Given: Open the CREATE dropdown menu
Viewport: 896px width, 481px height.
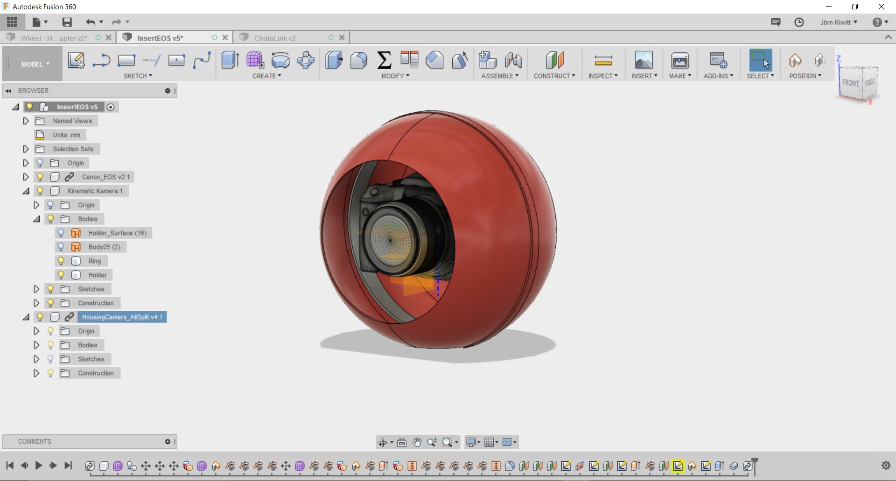Looking at the screenshot, I should tap(267, 76).
